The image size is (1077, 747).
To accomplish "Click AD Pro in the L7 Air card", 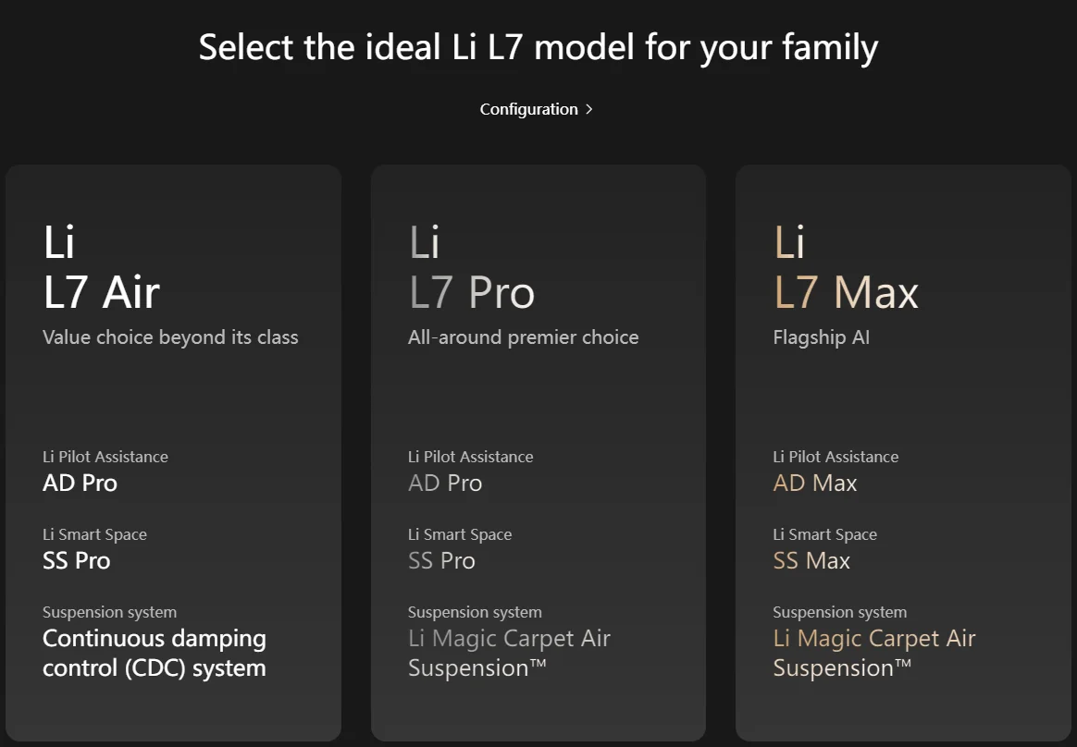I will pyautogui.click(x=80, y=483).
